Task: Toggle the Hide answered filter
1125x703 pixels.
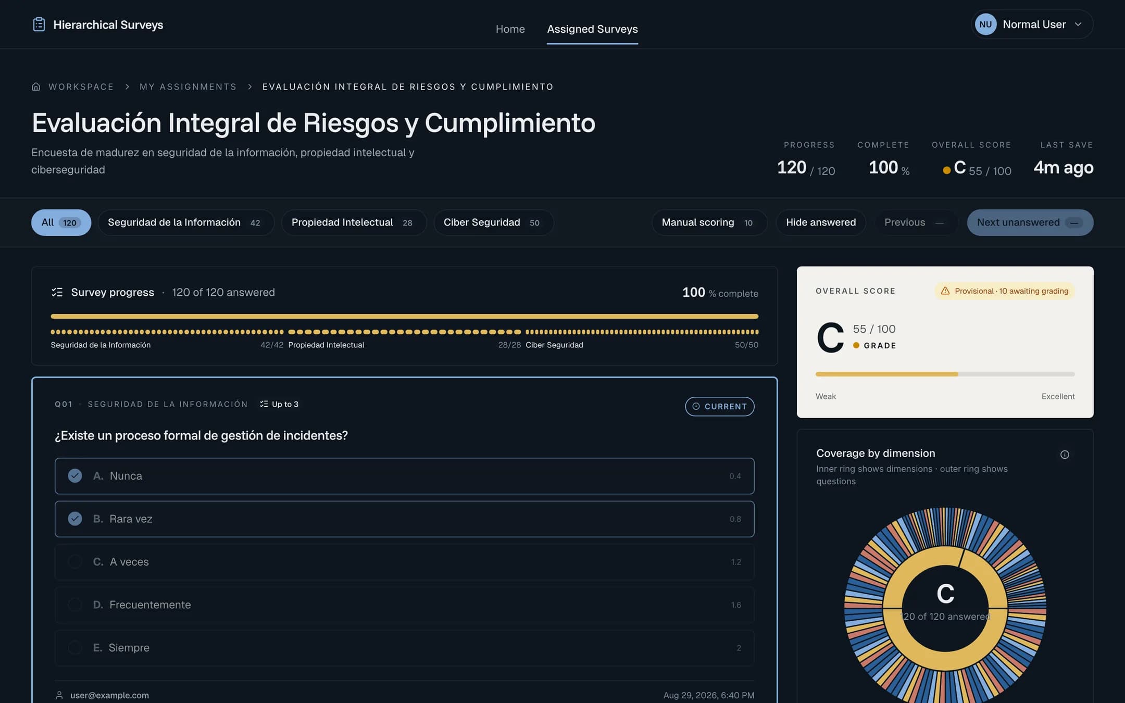Action: click(x=821, y=222)
